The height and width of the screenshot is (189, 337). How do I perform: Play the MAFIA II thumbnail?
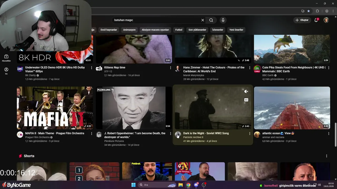[55, 108]
